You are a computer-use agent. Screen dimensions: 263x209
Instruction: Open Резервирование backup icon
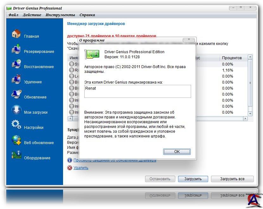[16, 49]
